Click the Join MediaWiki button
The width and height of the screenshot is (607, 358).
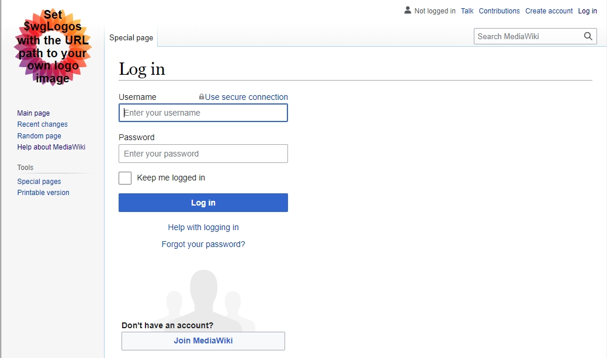click(203, 340)
